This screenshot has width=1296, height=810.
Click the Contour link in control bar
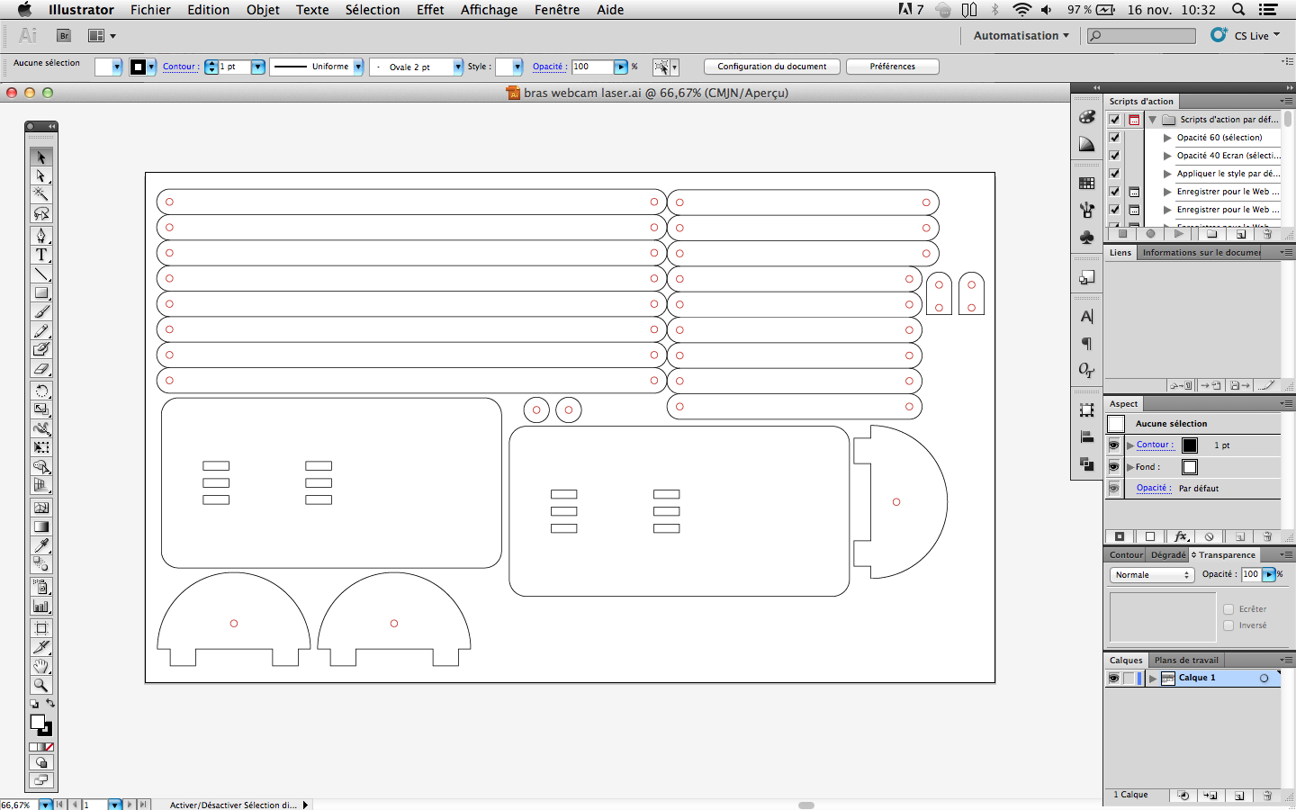pyautogui.click(x=180, y=67)
